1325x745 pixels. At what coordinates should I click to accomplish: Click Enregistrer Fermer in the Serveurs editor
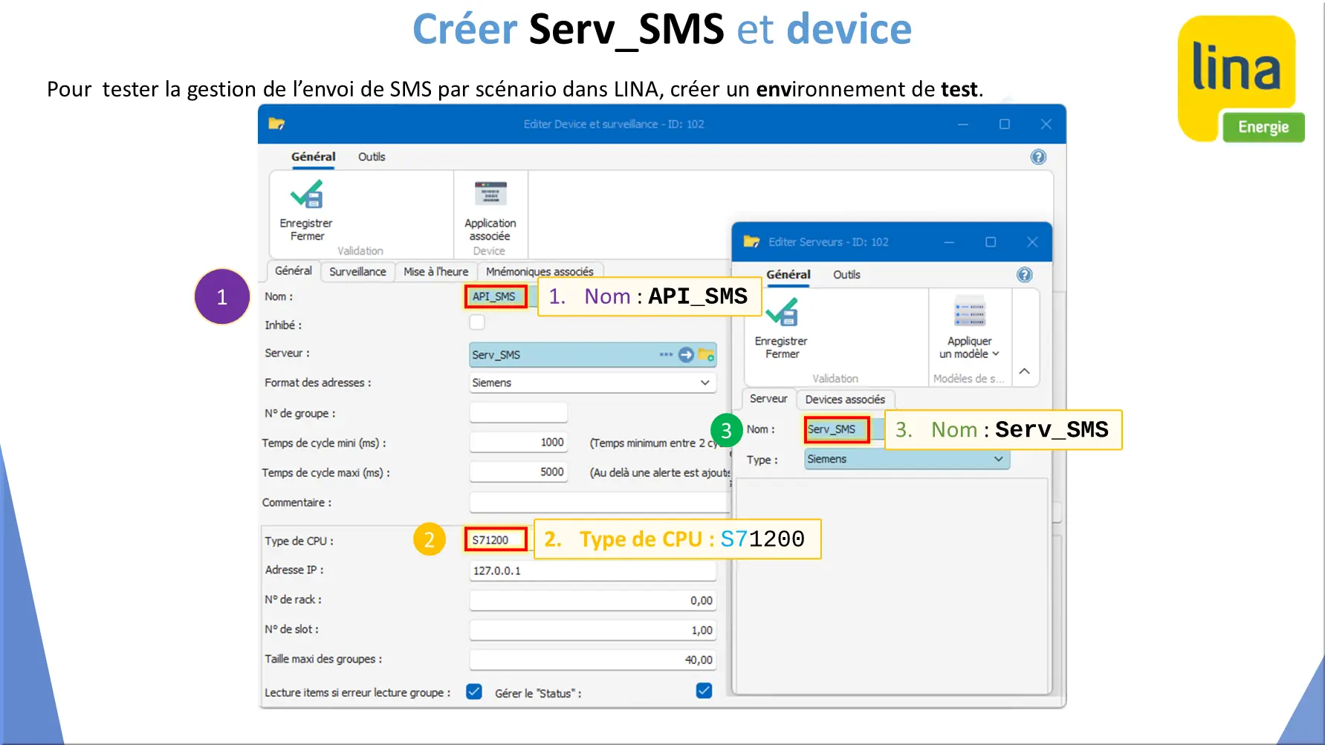(x=781, y=327)
